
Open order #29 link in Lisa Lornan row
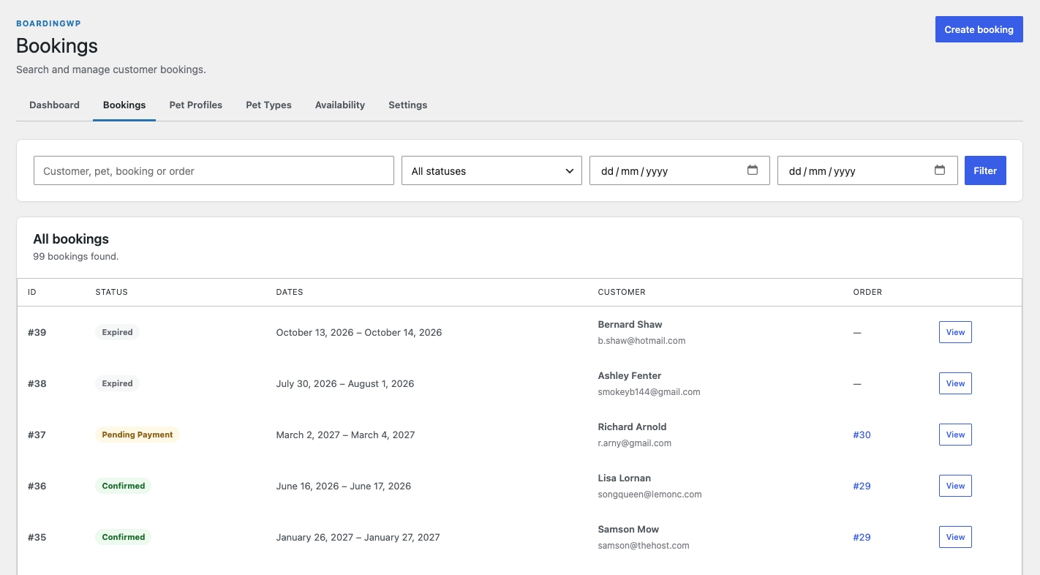click(x=862, y=486)
